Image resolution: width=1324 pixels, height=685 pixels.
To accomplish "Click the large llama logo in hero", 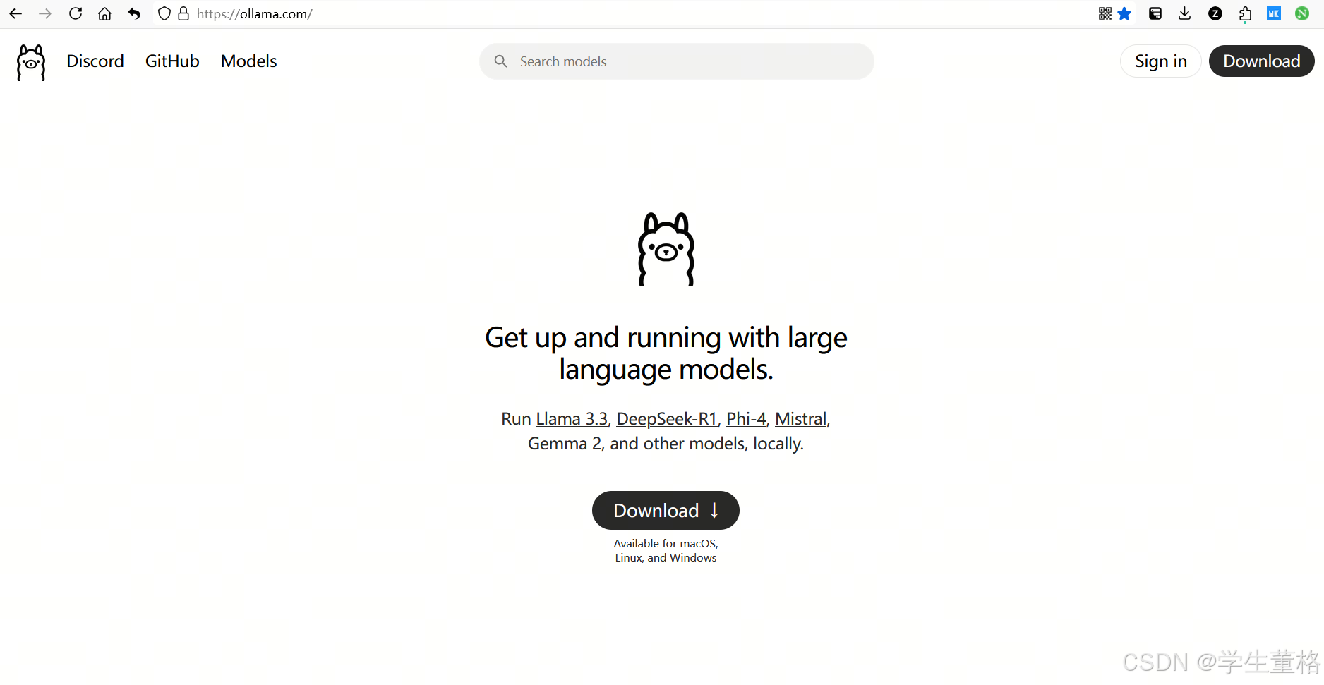I will [666, 249].
